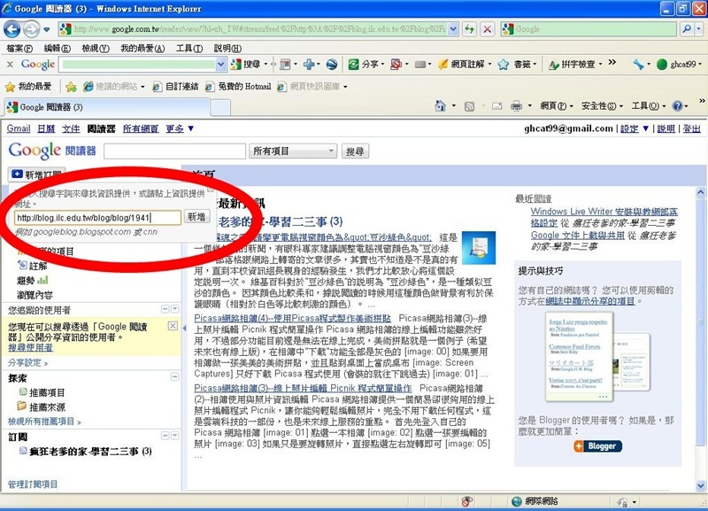Click the Picasa網路相簿(4) article link

coord(293,318)
